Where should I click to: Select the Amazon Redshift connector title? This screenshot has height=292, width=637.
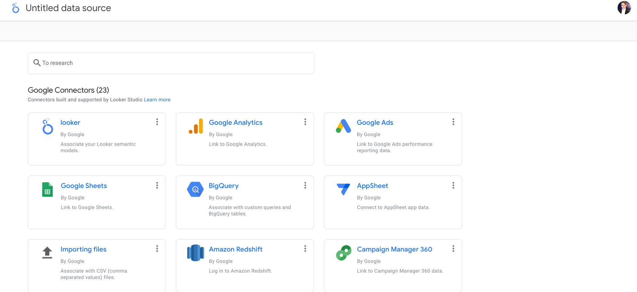(x=236, y=249)
